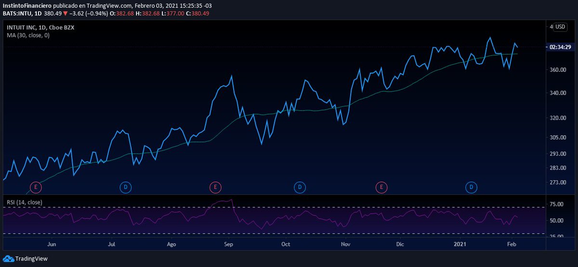Select the RSI (14, close) indicator legend
The width and height of the screenshot is (578, 267).
click(x=24, y=202)
